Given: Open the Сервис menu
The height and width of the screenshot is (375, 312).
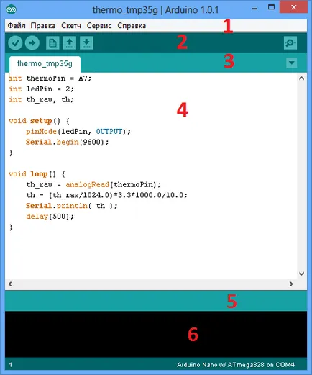Looking at the screenshot, I should [x=99, y=26].
